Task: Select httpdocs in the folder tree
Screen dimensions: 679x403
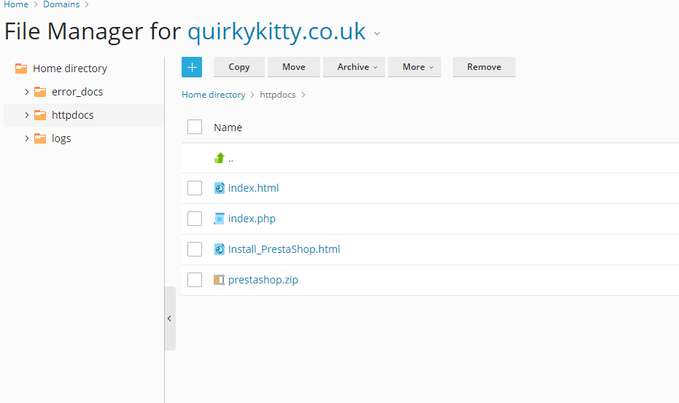Action: (72, 115)
